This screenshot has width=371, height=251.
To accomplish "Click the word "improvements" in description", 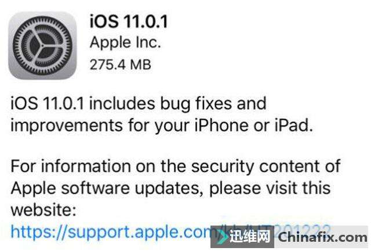I will click(x=67, y=126).
